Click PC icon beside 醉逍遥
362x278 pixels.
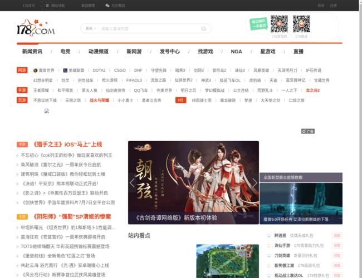(269, 236)
